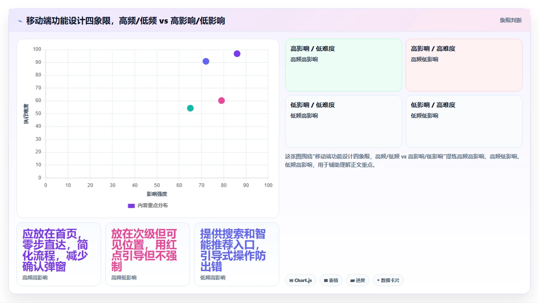Image resolution: width=539 pixels, height=303 pixels.
Task: Open the 低影响 / 高难度 quadrant card
Action: pos(464,121)
